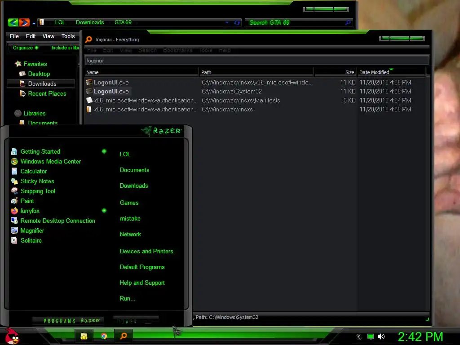Expand the address bar history dropdown arrow
The height and width of the screenshot is (345, 460).
pos(227,22)
